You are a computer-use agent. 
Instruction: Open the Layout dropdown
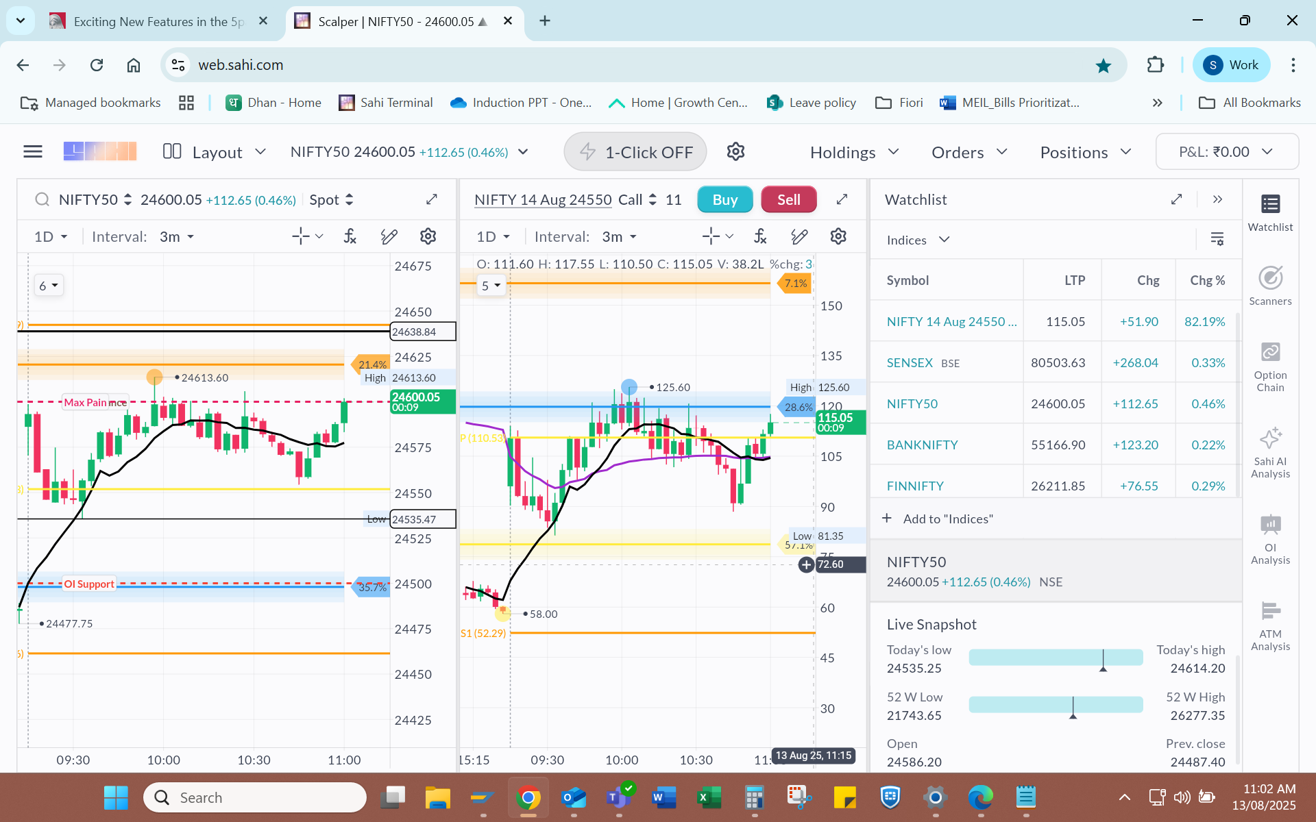tap(214, 152)
